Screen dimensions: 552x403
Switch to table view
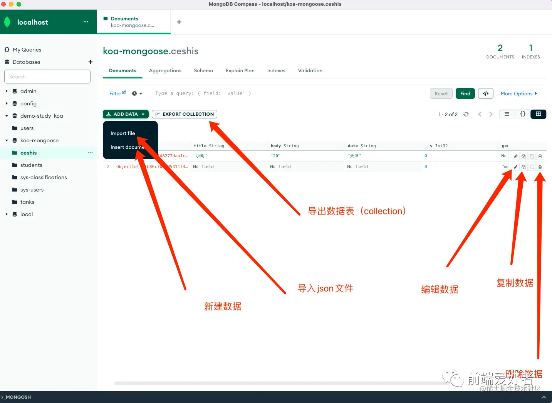coord(539,114)
